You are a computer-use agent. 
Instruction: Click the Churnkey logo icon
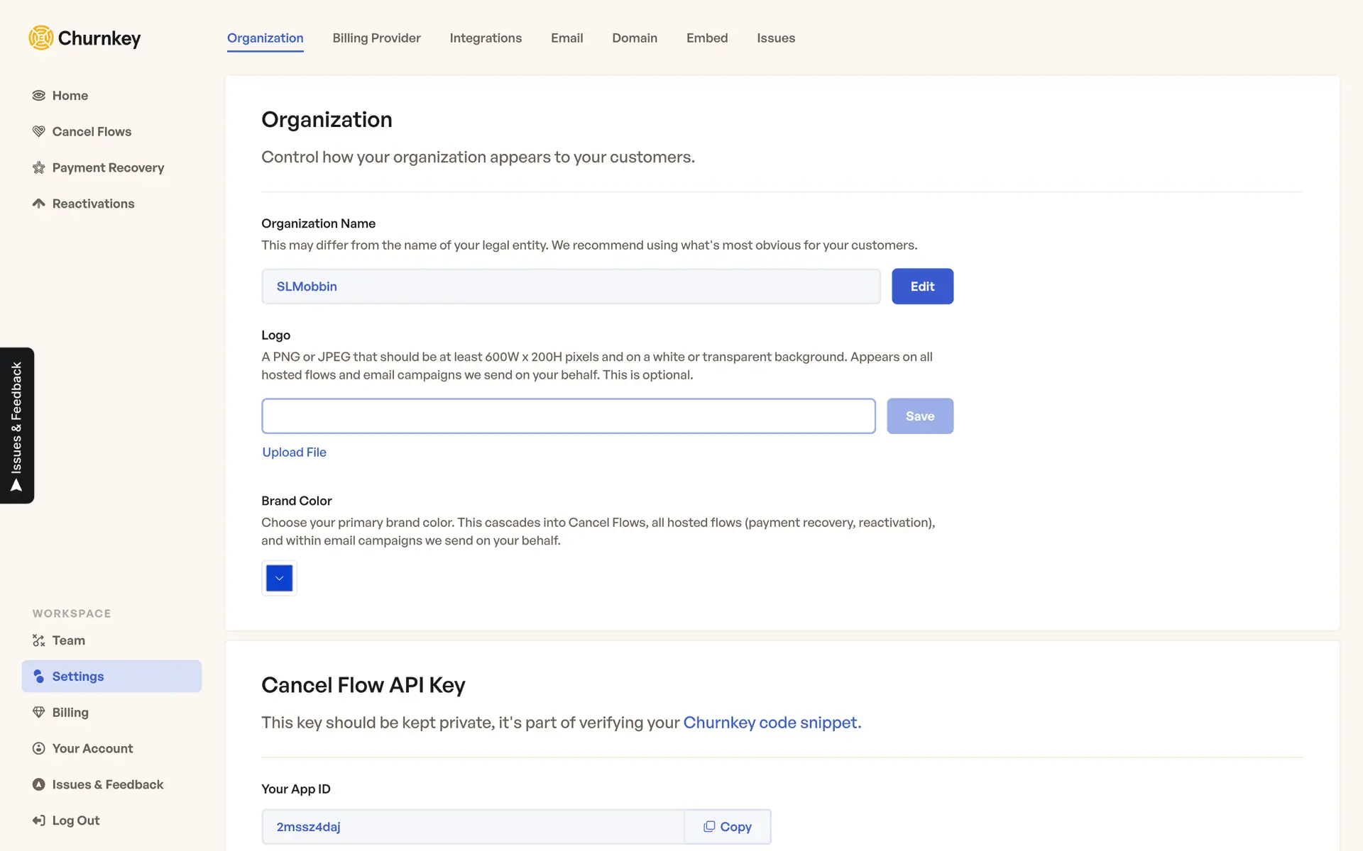41,38
